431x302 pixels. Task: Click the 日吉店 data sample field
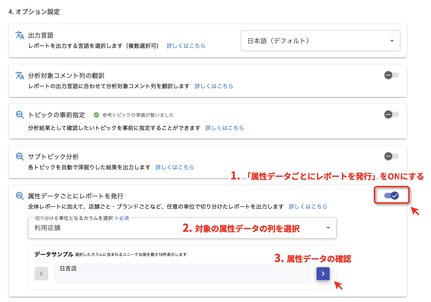(182, 274)
